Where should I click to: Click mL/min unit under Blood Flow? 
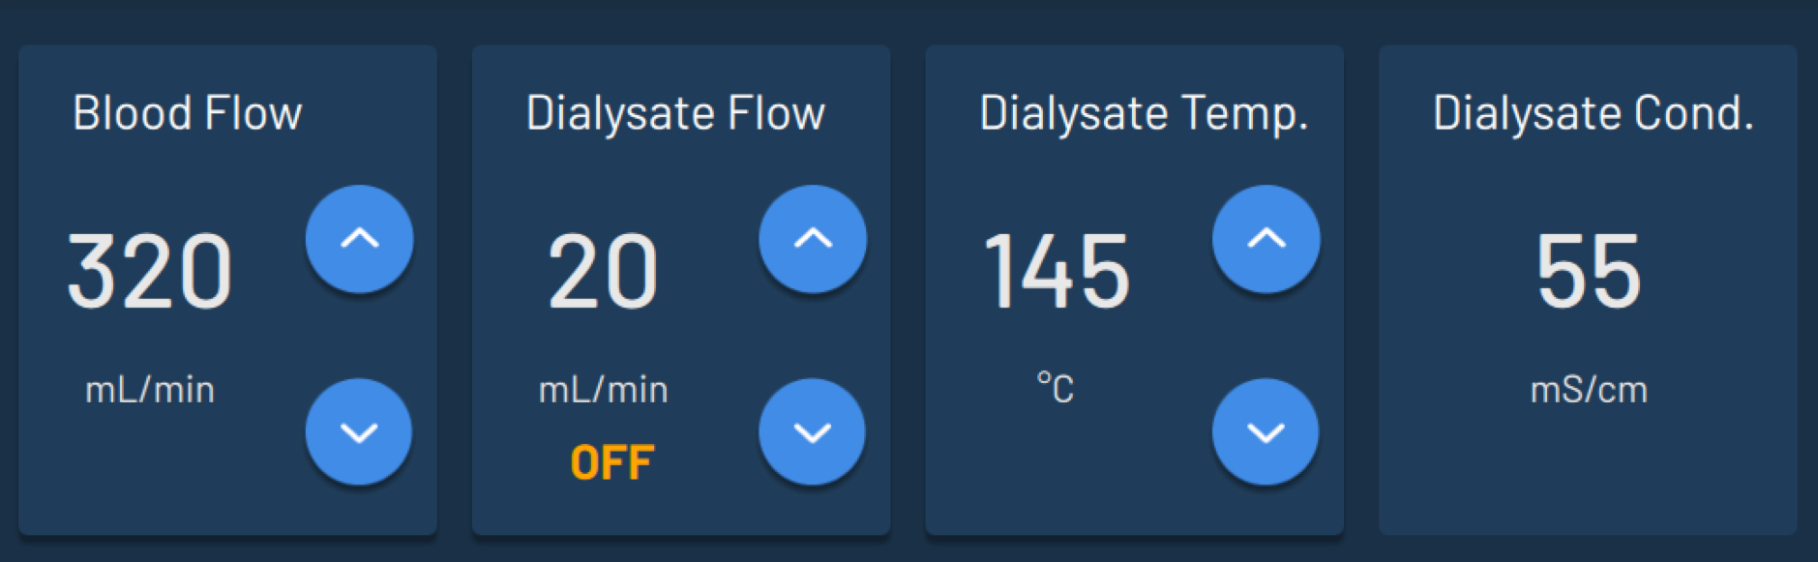pyautogui.click(x=150, y=390)
